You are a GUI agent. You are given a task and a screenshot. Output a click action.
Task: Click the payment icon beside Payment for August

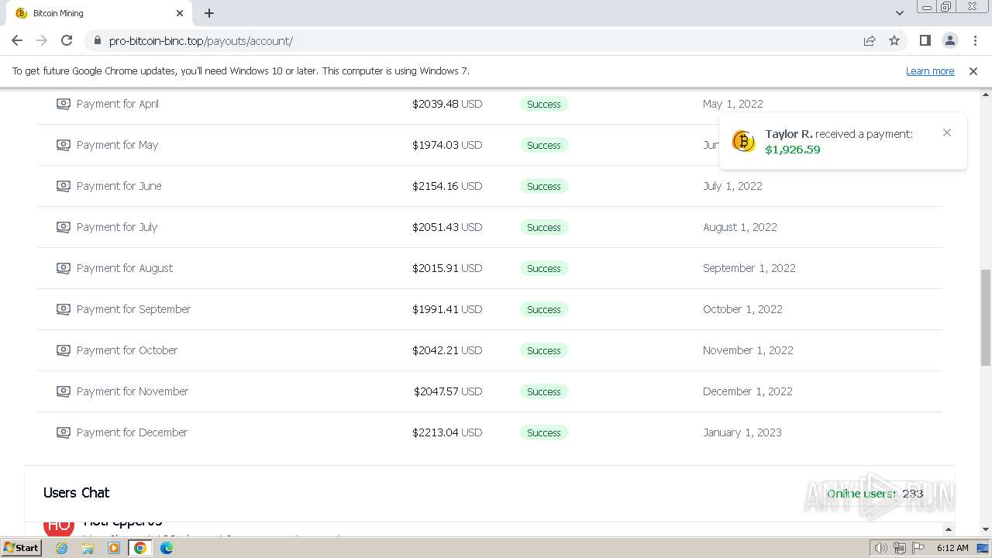tap(64, 268)
